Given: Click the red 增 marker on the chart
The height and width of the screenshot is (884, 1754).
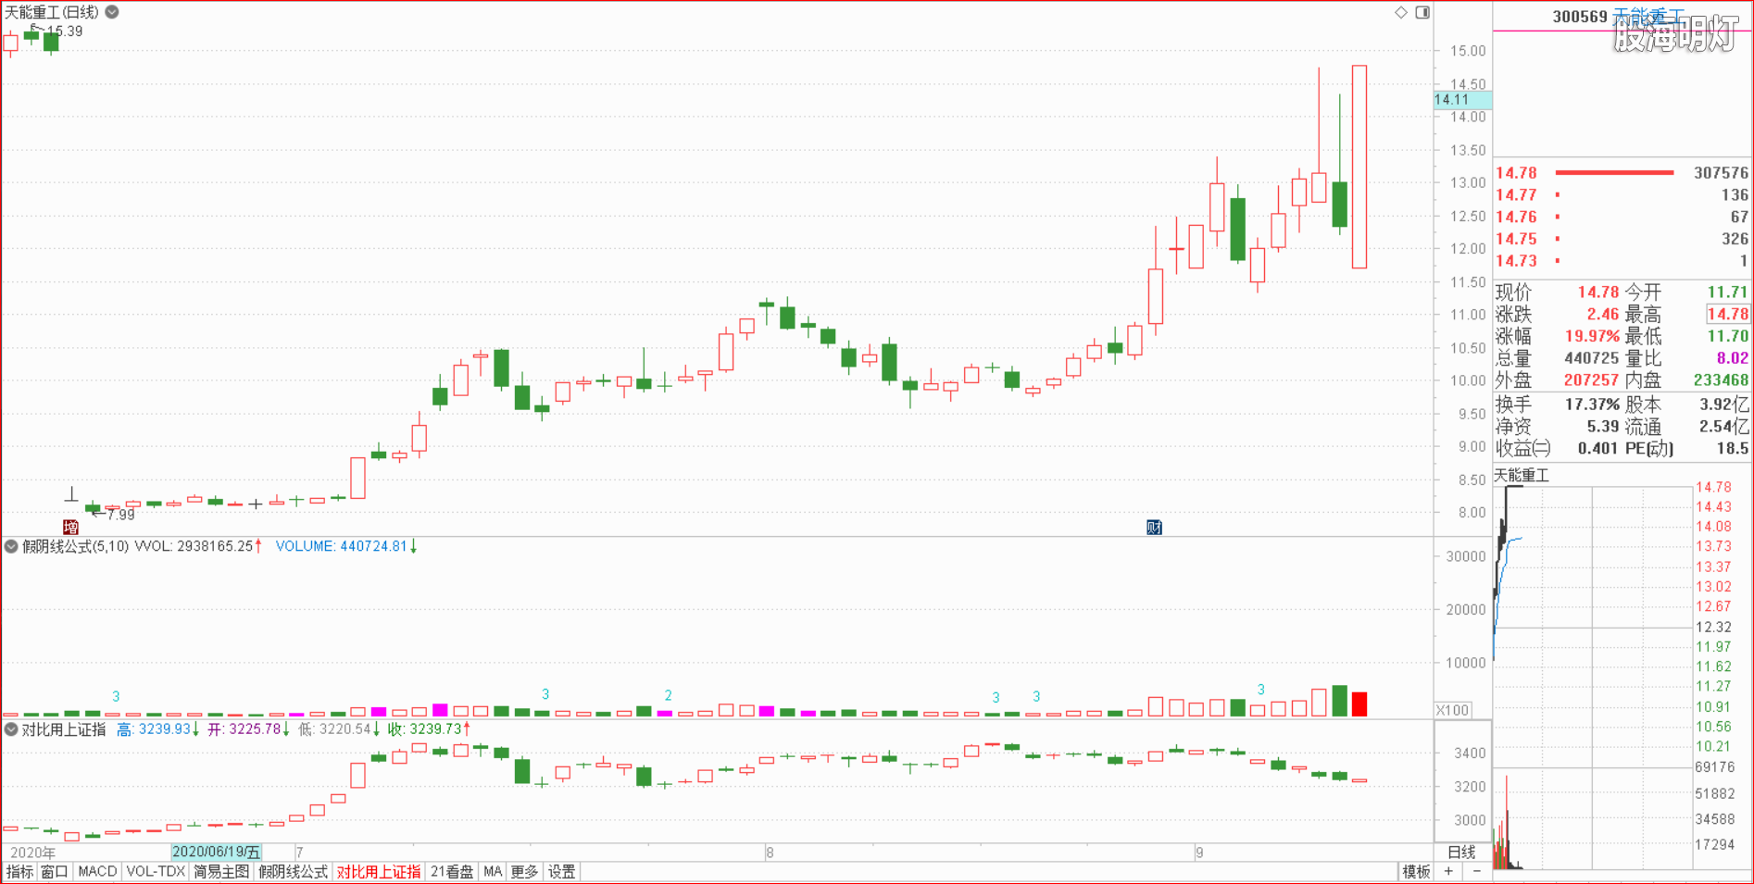Looking at the screenshot, I should (x=70, y=527).
